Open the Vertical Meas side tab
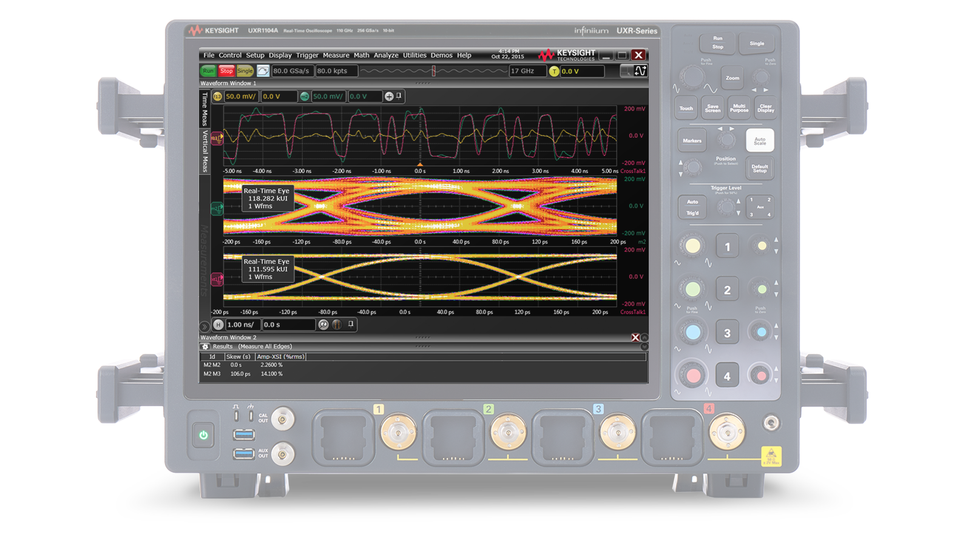The width and height of the screenshot is (971, 546). 205,151
